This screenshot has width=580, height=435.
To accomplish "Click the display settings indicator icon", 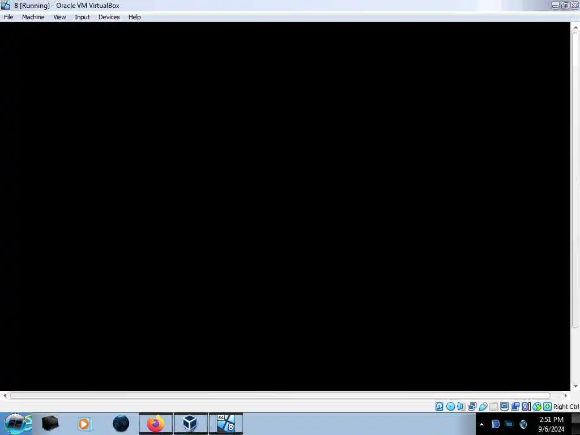I will [504, 407].
